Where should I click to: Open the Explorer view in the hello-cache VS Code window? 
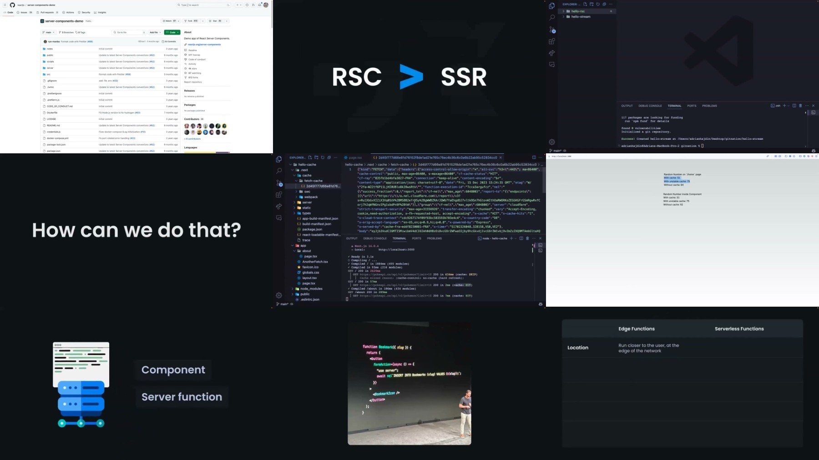point(279,159)
